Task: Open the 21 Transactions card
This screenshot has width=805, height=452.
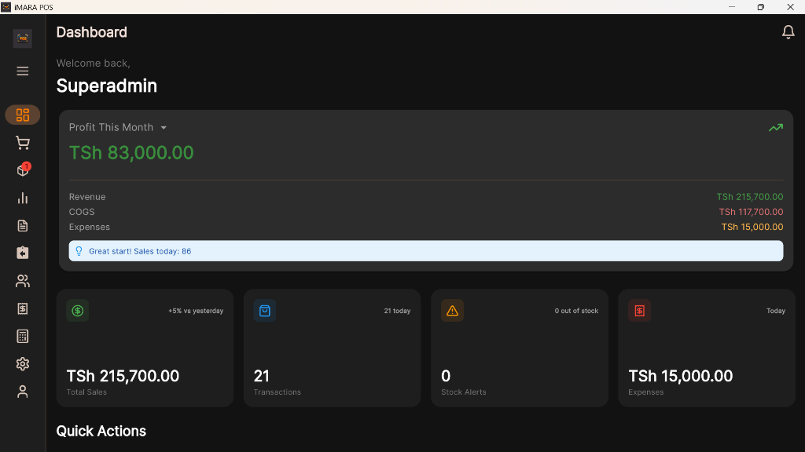Action: click(333, 348)
